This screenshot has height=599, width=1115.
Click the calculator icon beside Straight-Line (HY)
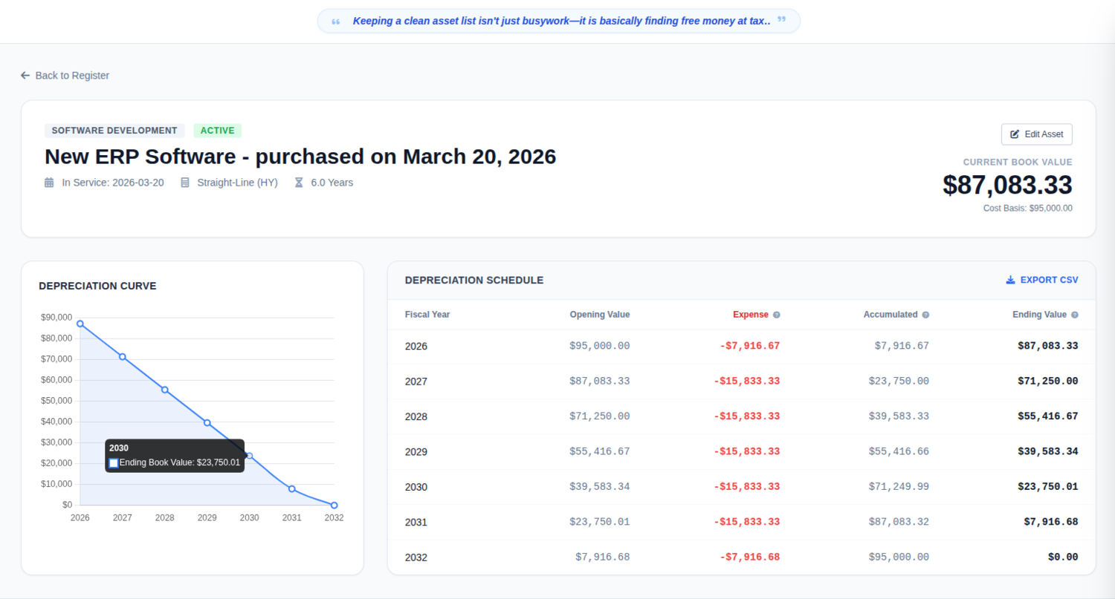185,183
